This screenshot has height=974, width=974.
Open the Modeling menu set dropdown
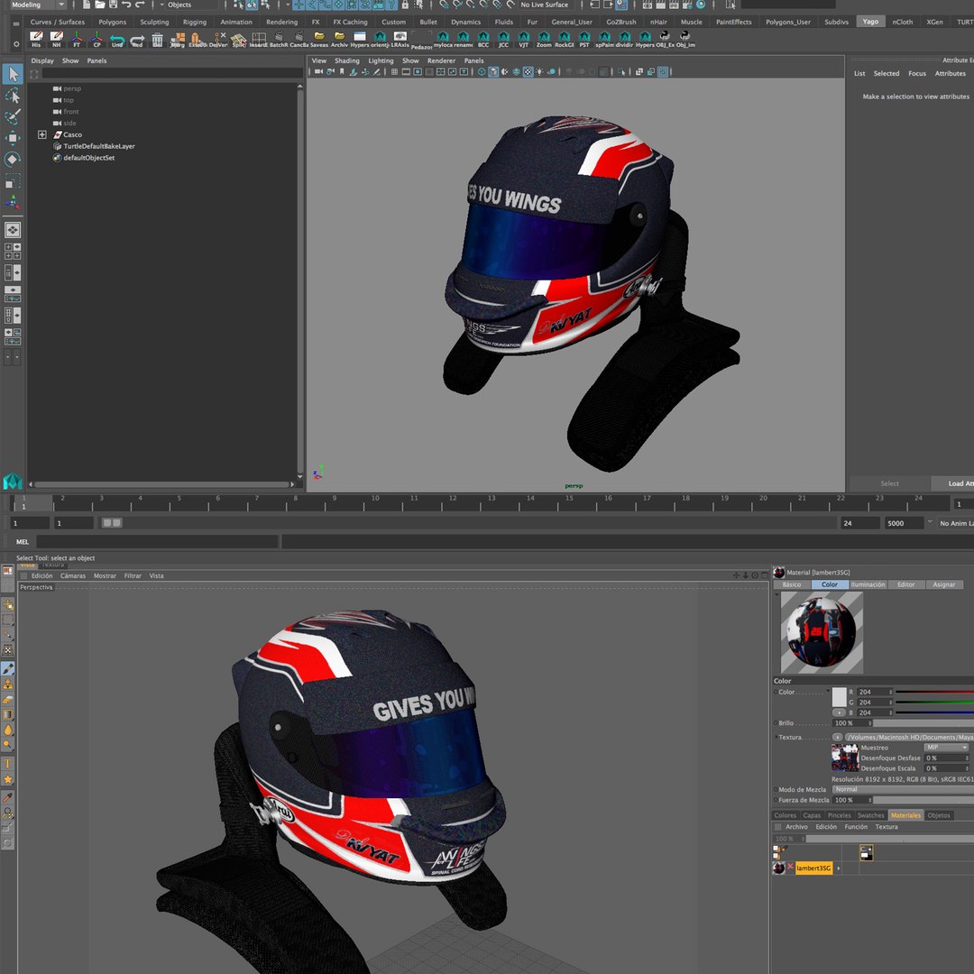pos(37,5)
